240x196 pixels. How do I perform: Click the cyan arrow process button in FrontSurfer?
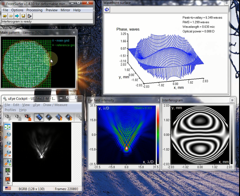17,16
